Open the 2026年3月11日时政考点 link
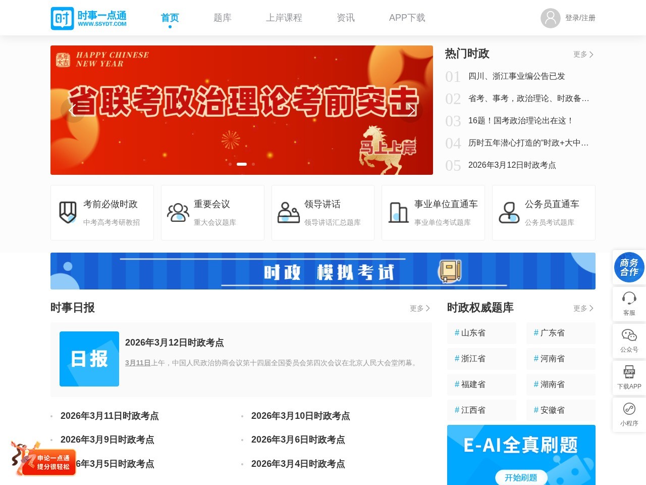The height and width of the screenshot is (485, 646). point(110,416)
